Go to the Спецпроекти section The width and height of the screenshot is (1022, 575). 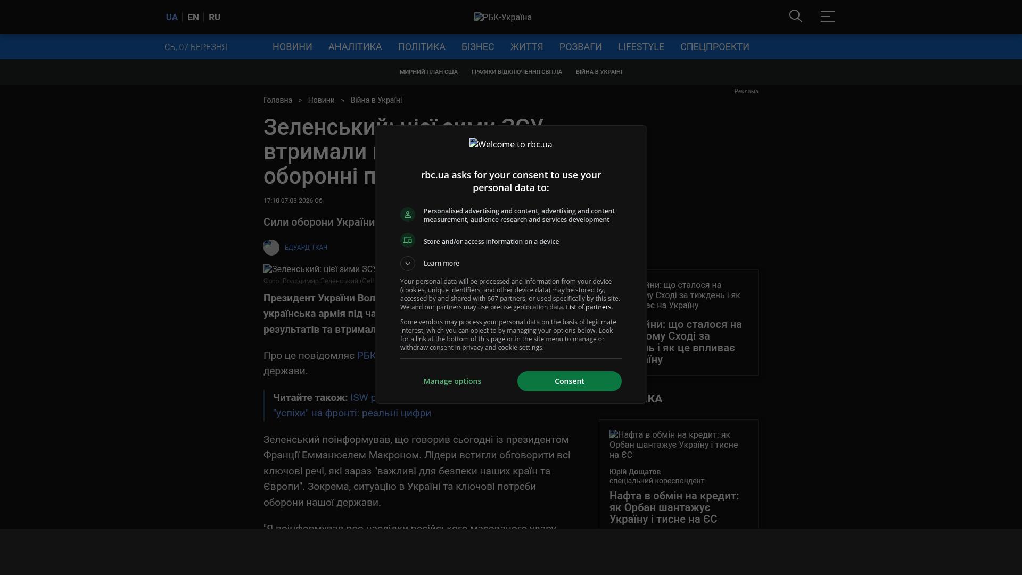click(x=714, y=47)
